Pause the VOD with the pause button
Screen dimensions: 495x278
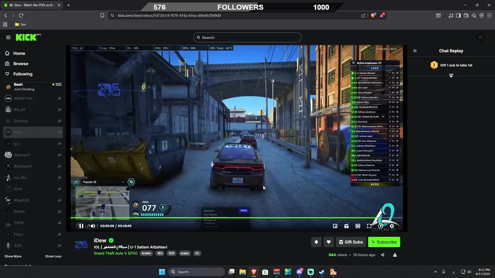click(81, 226)
